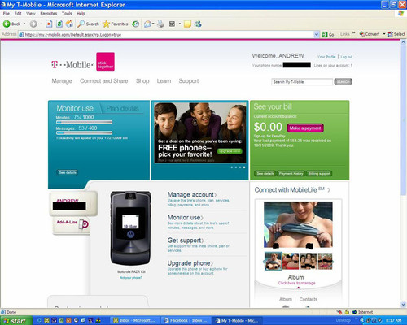The width and height of the screenshot is (407, 325).
Task: Click the IE Stop toolbar icon
Action: 49,24
